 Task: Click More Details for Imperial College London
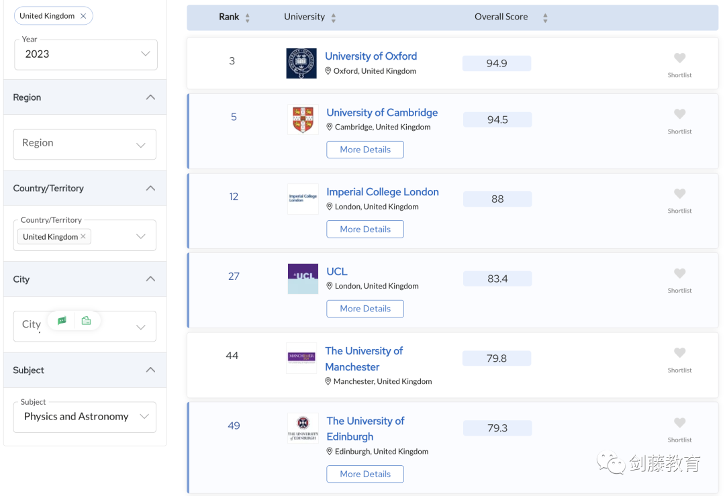click(365, 230)
